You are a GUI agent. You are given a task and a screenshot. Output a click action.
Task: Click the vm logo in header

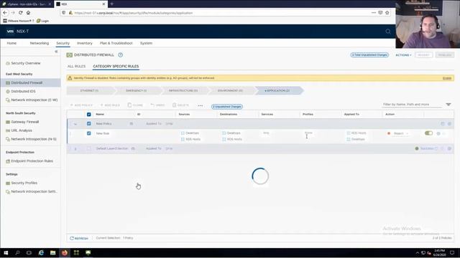pyautogui.click(x=10, y=32)
